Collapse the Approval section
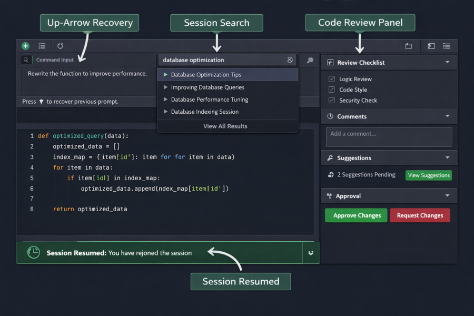This screenshot has height=316, width=474. (x=447, y=195)
